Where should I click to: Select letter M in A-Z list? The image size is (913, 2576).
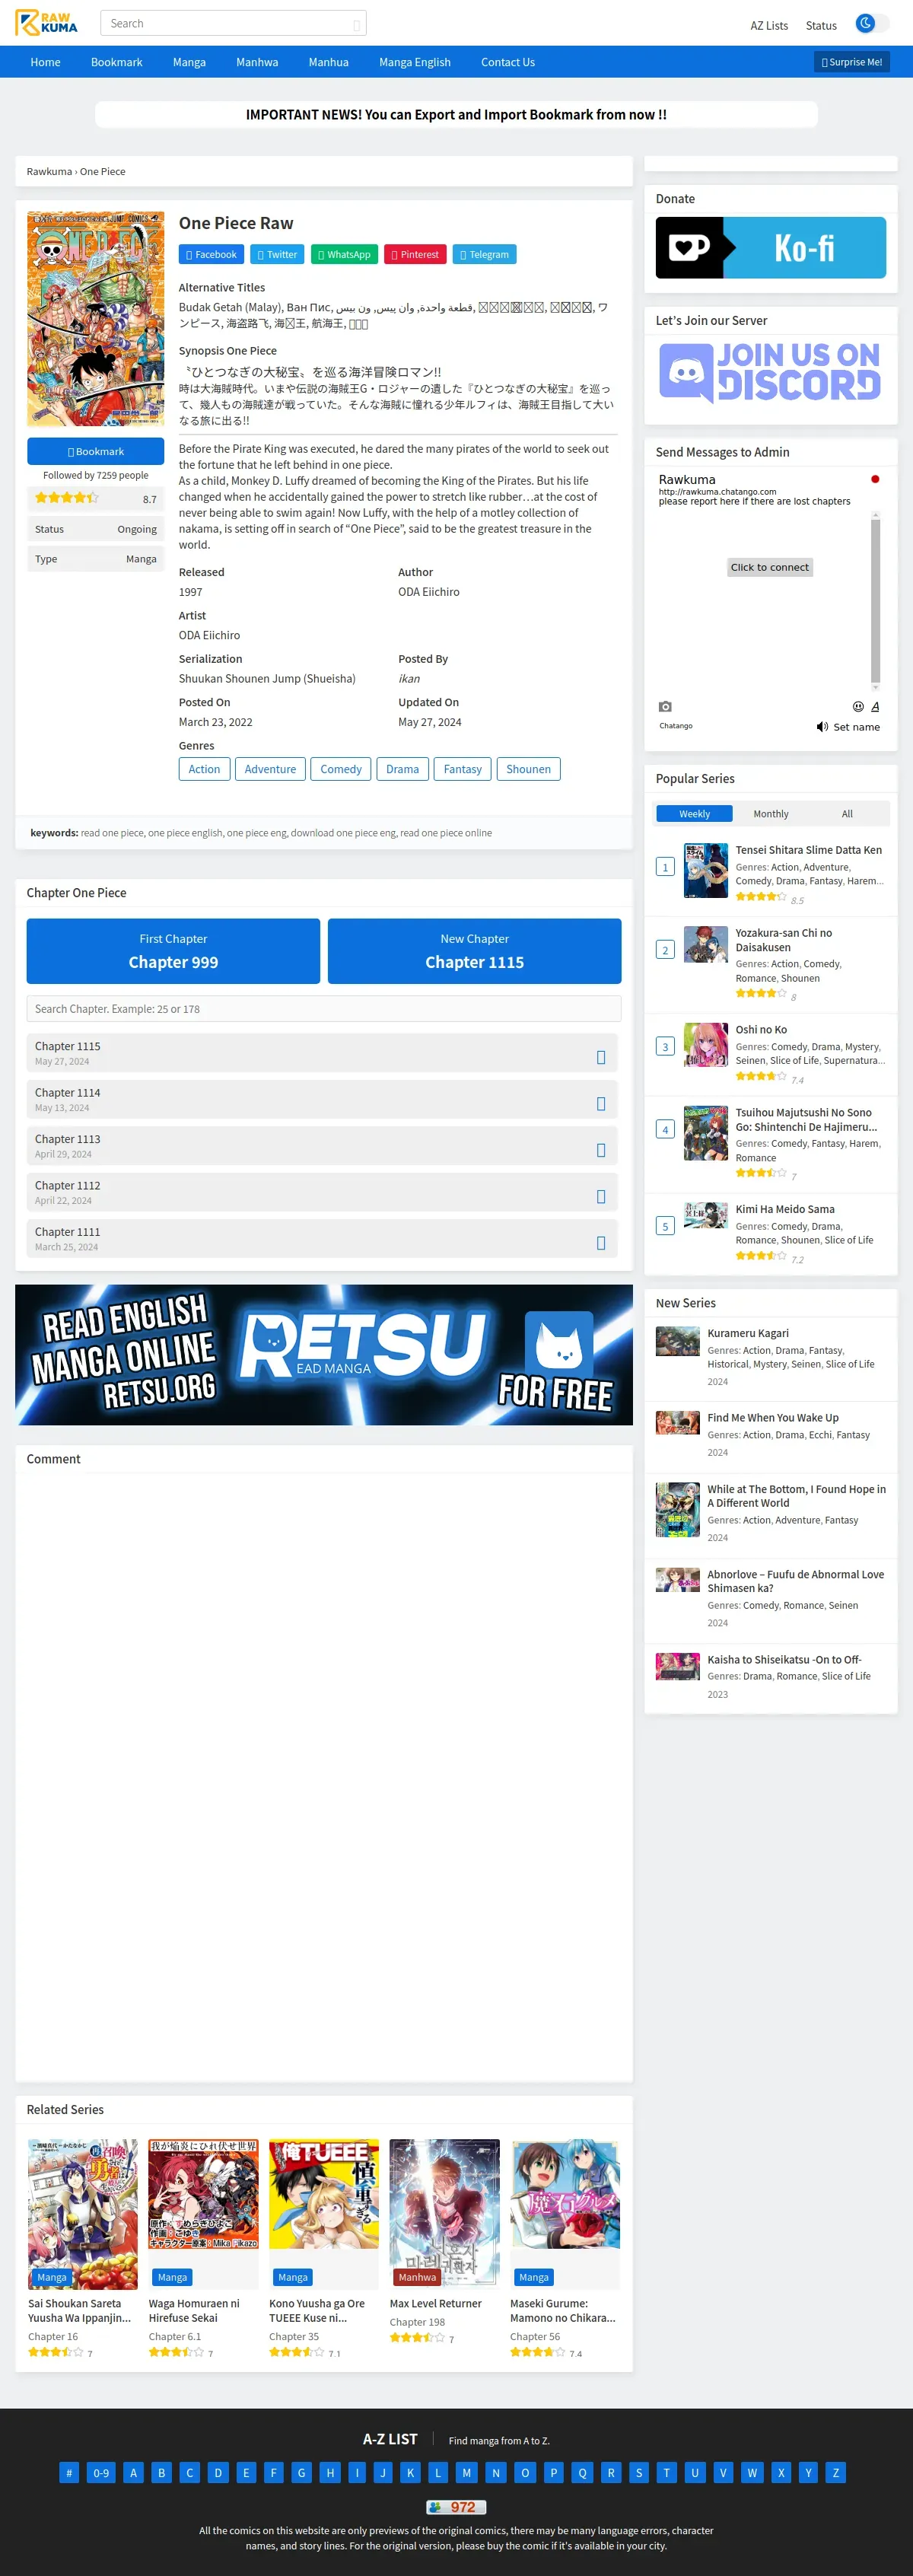pyautogui.click(x=466, y=2473)
